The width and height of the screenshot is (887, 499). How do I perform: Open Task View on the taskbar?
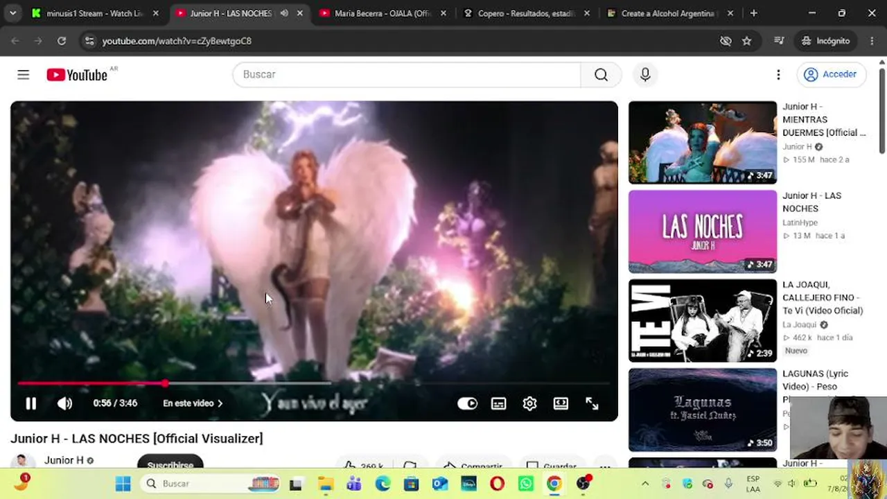coord(296,484)
